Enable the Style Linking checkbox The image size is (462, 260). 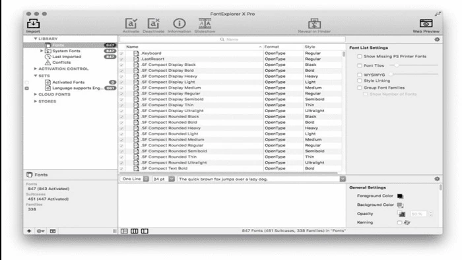(x=360, y=81)
